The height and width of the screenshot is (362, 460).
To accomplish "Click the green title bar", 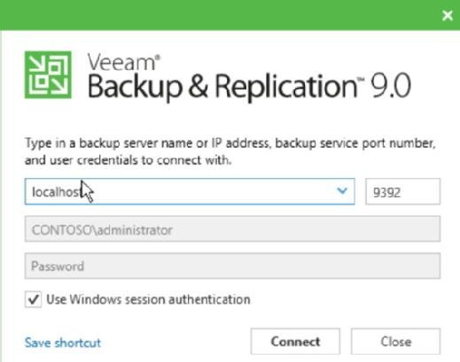I will (219, 15).
